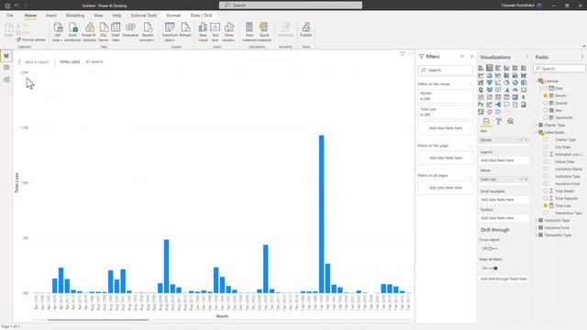Open the Get data ribbon button
The image size is (587, 330).
pos(58,32)
